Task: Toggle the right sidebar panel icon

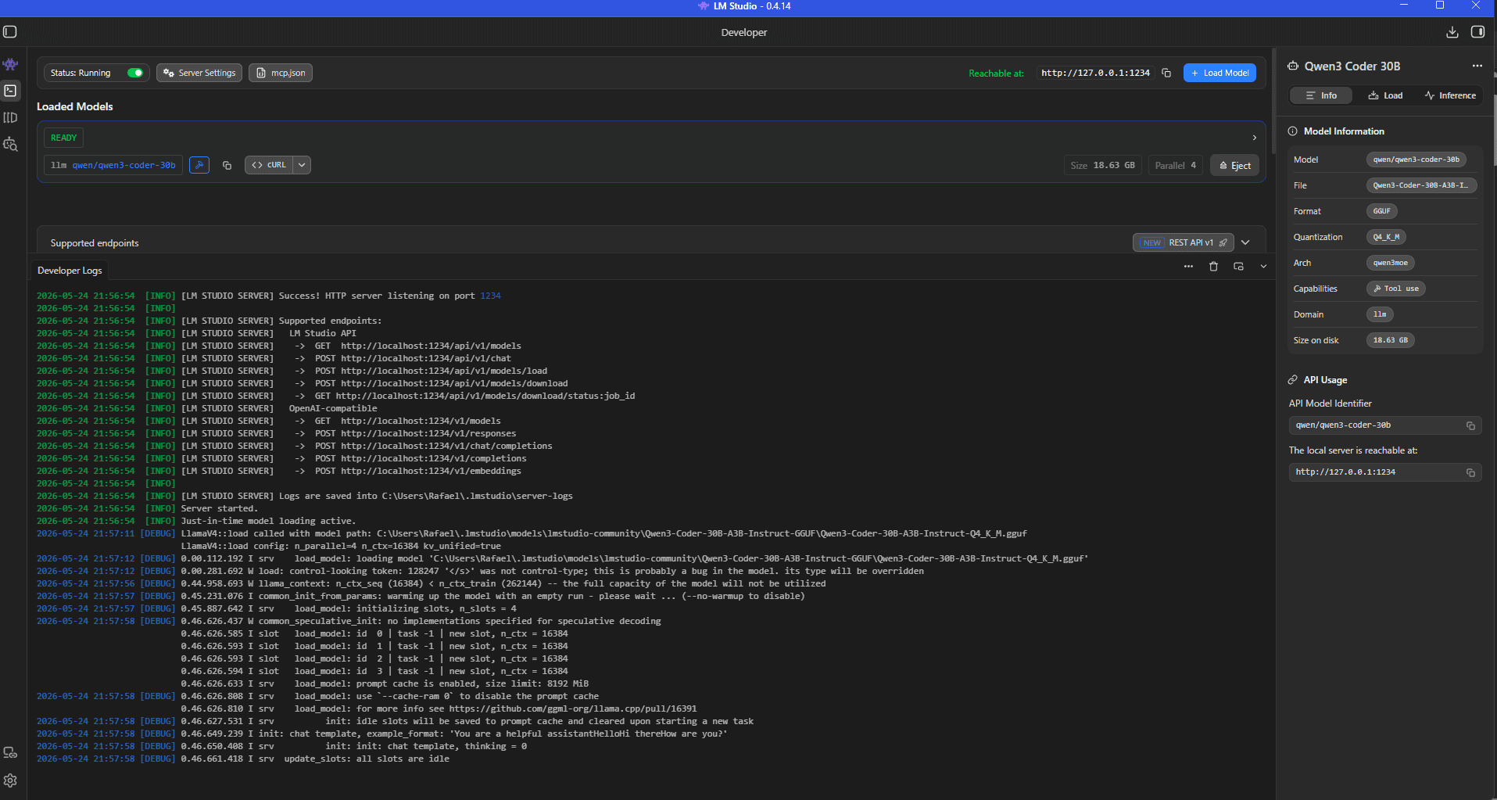Action: click(1477, 32)
